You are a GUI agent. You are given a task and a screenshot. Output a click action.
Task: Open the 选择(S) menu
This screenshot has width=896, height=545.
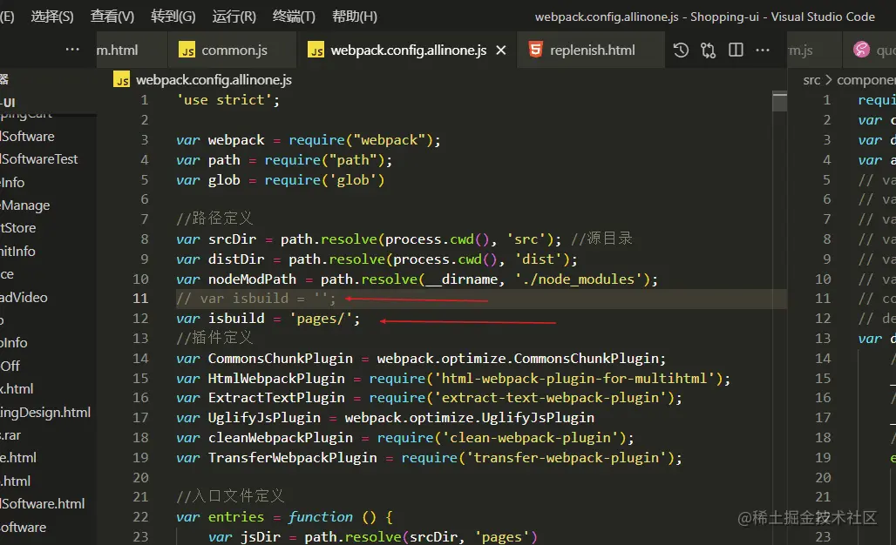52,17
